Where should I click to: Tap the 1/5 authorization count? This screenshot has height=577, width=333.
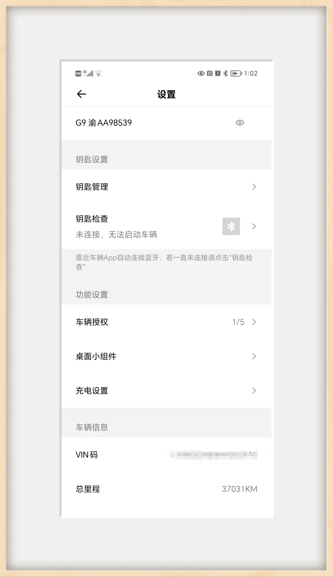[x=238, y=322]
